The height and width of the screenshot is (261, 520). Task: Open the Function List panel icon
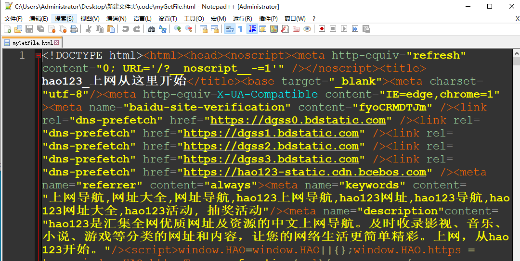tap(285, 29)
